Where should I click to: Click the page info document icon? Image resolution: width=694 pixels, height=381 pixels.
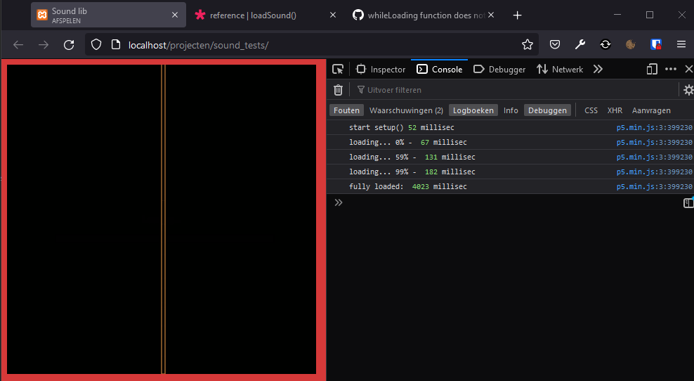tap(116, 45)
